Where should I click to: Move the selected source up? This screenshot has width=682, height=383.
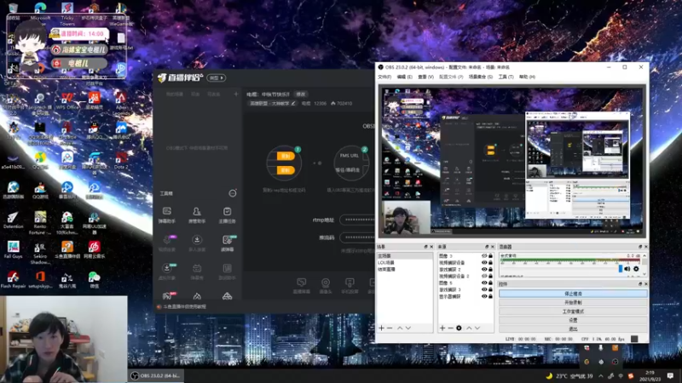(469, 328)
